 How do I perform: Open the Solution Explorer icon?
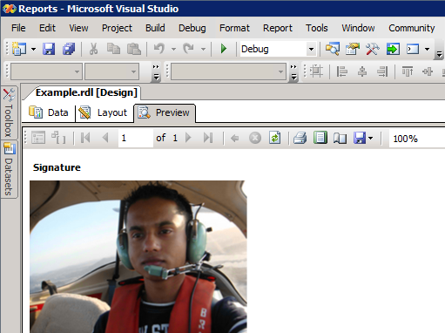point(333,49)
